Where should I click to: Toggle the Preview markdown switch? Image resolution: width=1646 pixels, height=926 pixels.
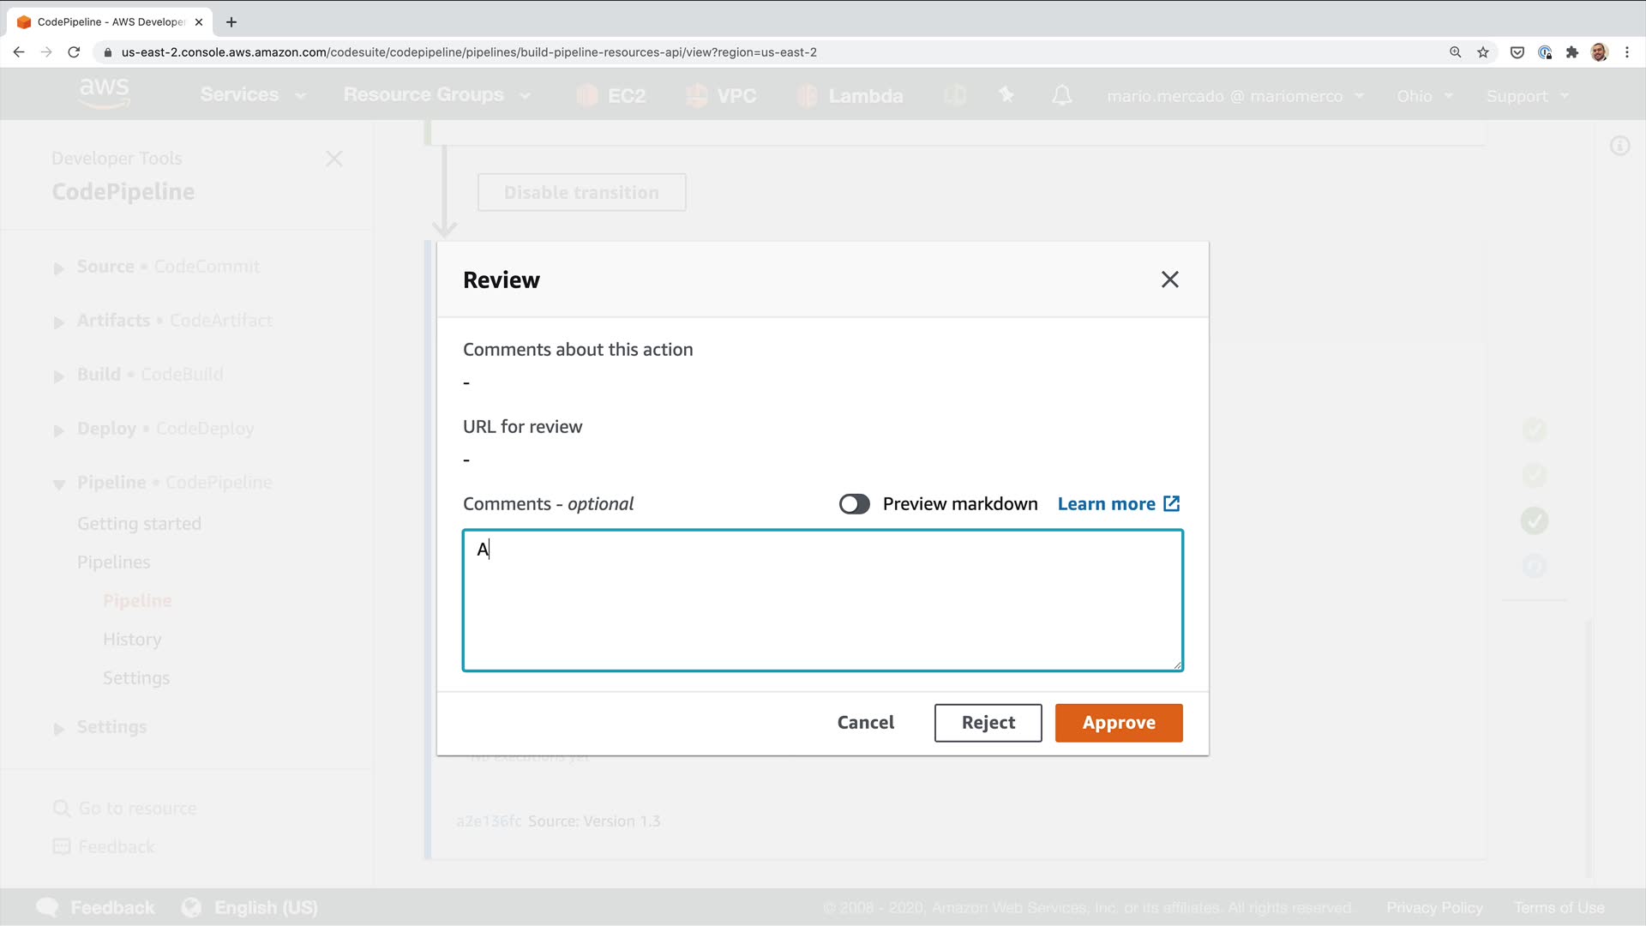click(x=854, y=504)
